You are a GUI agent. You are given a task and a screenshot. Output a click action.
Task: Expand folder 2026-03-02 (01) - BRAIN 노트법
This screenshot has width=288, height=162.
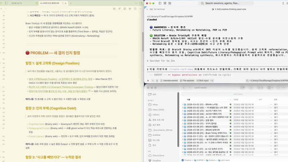tap(183, 104)
